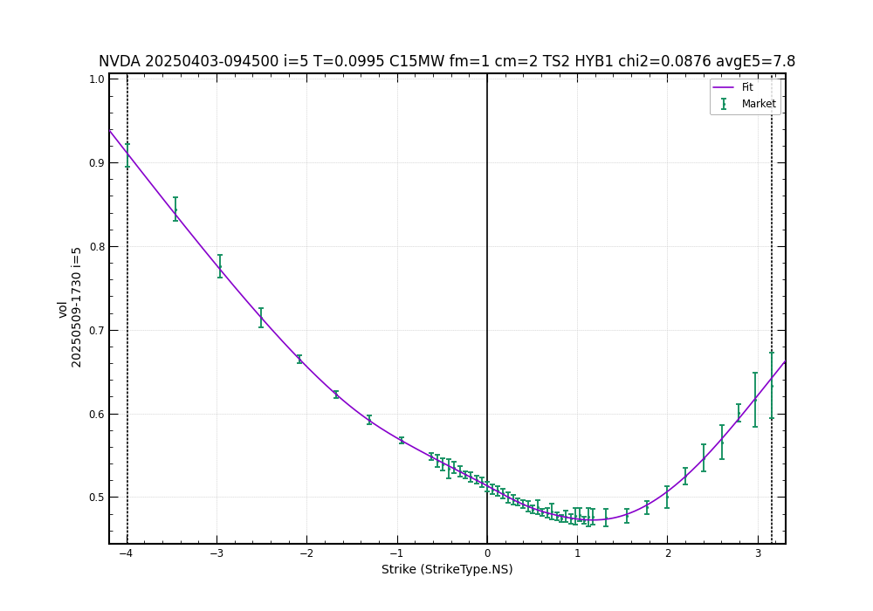The height and width of the screenshot is (611, 873).
Task: Click the y-axis tick label "1.0"
Action: click(x=96, y=79)
